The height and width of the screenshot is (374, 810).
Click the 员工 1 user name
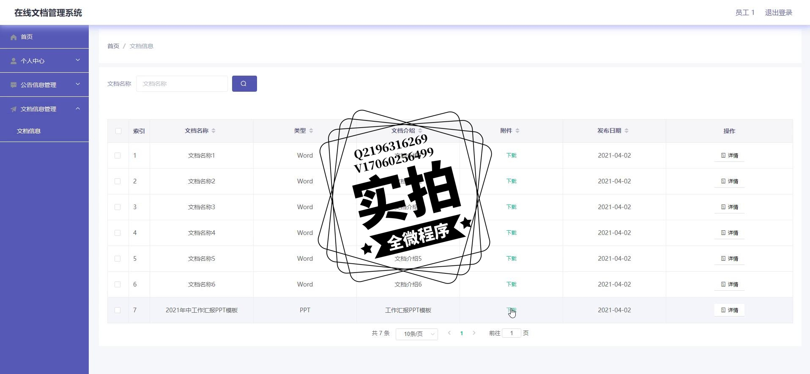[x=744, y=13]
